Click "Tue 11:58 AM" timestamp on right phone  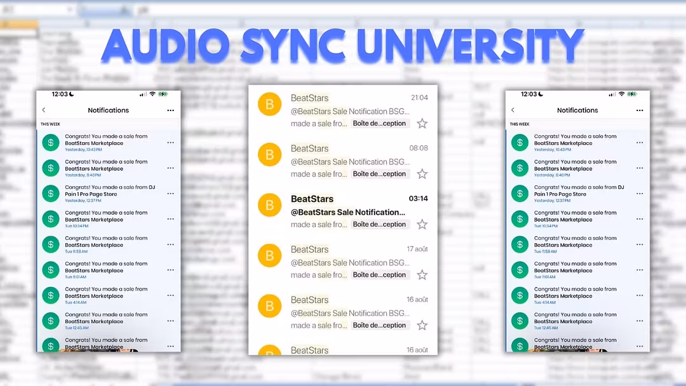pos(545,252)
